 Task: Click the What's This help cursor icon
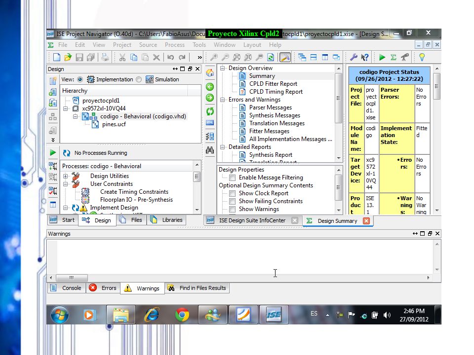[x=365, y=57]
